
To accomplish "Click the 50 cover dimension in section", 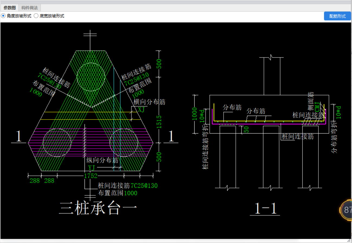I will point(247,129).
